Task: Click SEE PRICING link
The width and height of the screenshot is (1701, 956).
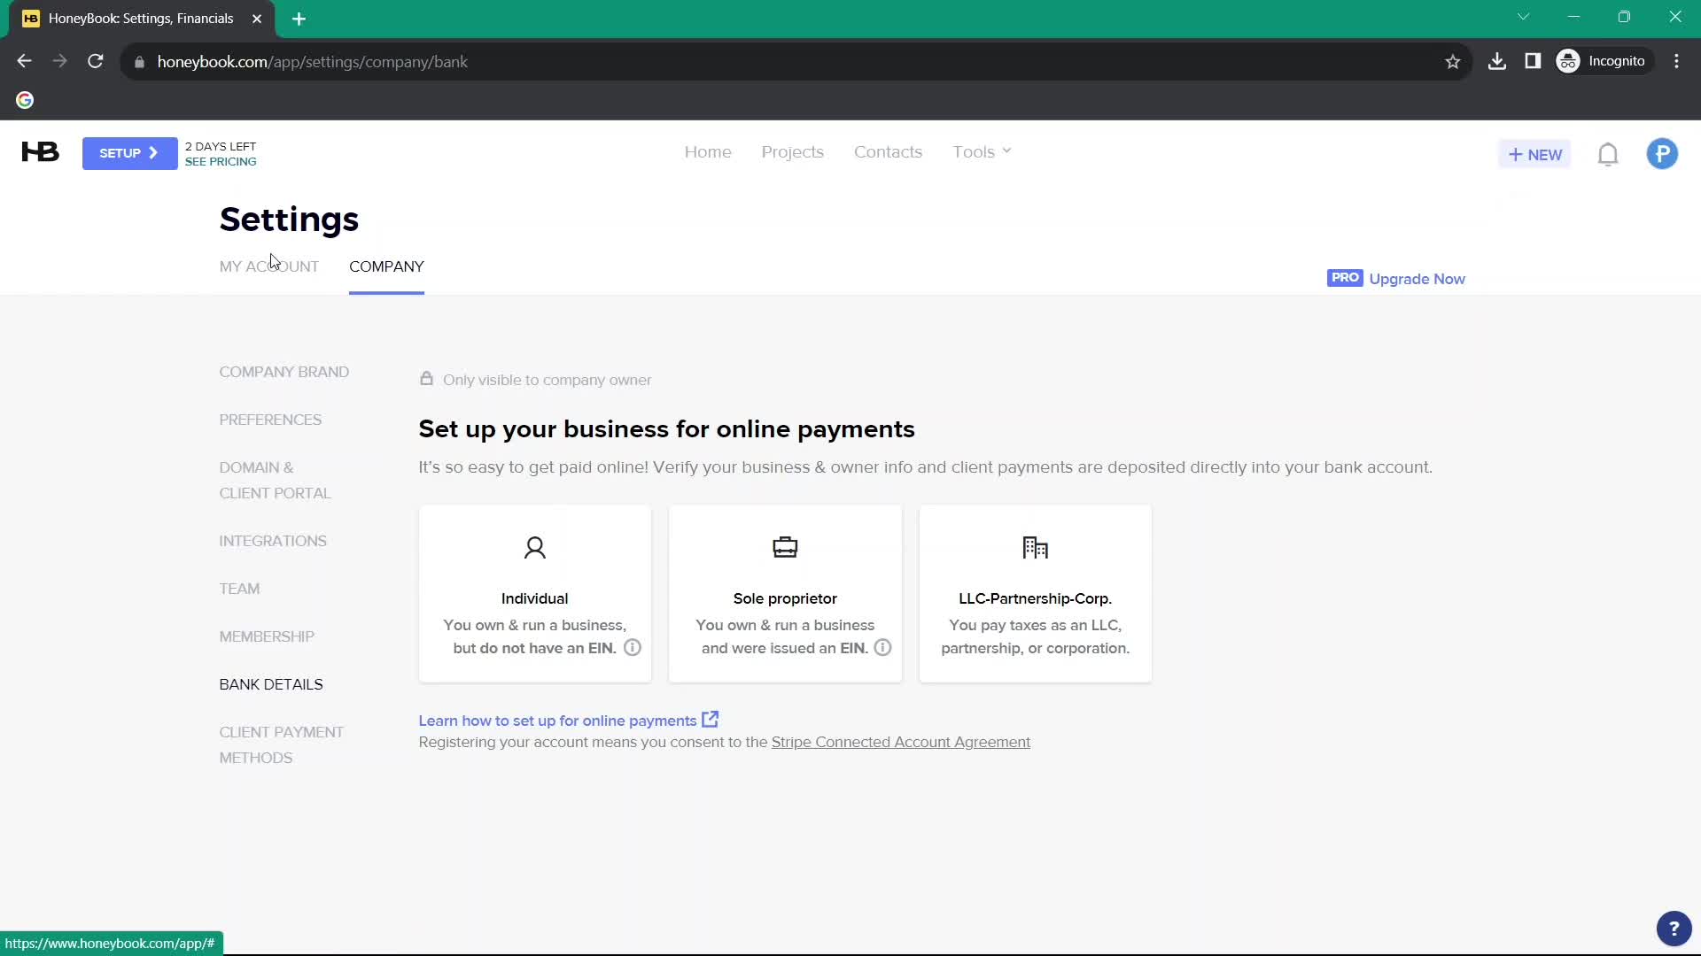Action: pyautogui.click(x=221, y=162)
